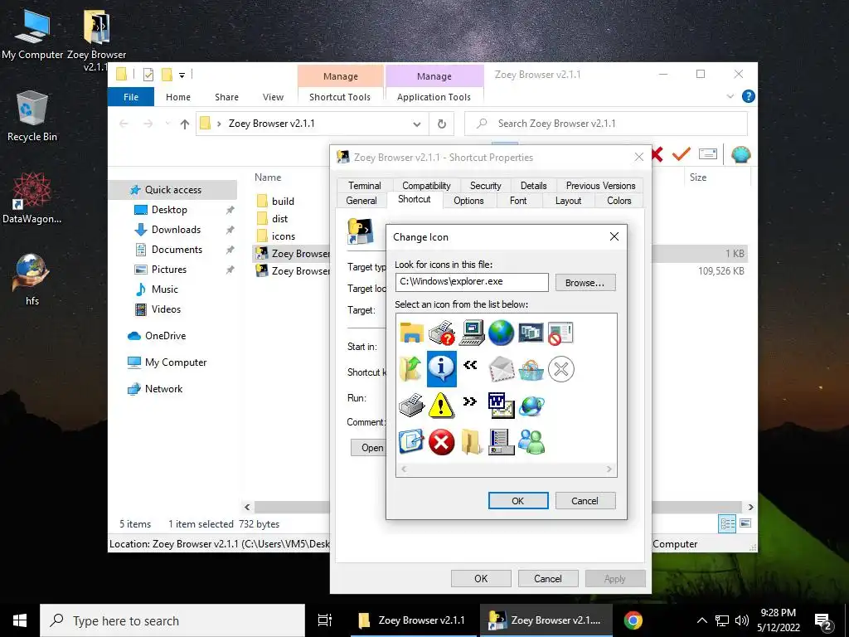Image resolution: width=849 pixels, height=637 pixels.
Task: Select the red error X icon
Action: [x=441, y=442]
